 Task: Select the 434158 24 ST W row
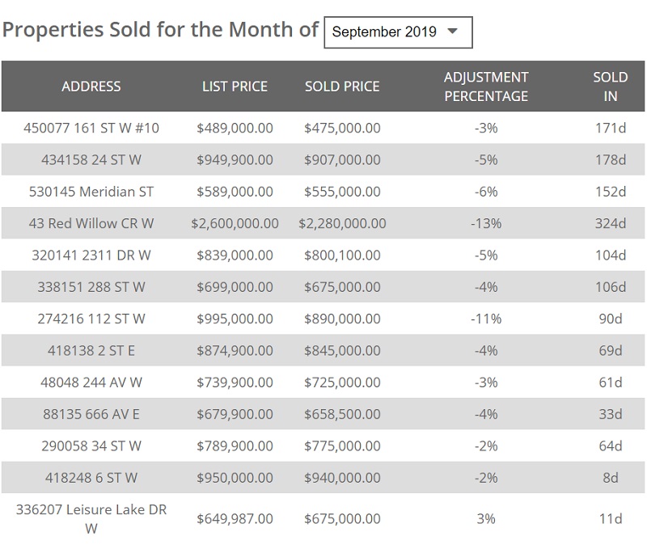point(91,160)
